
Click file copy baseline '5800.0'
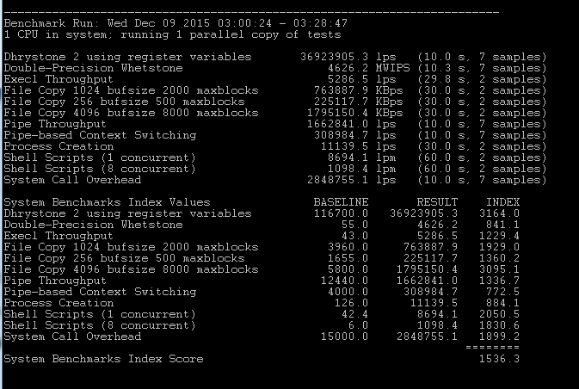pos(348,269)
